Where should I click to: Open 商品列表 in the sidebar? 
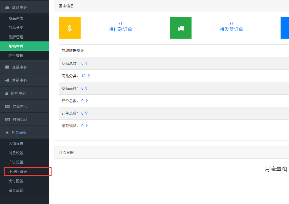pyautogui.click(x=16, y=18)
